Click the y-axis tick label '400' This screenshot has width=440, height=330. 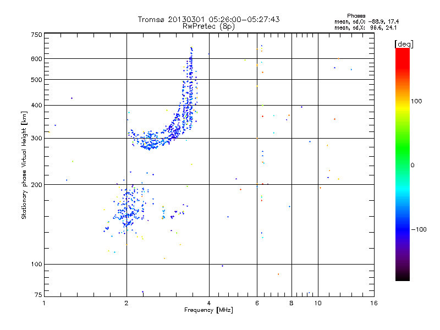(36, 106)
